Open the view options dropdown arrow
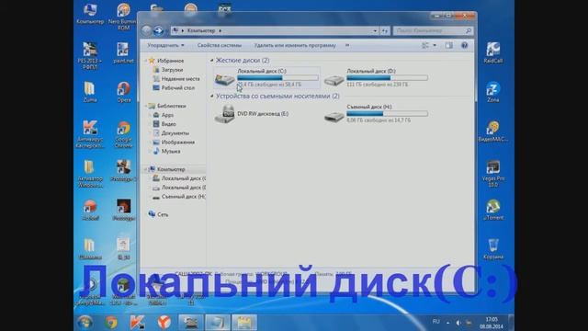588x331 pixels. (x=435, y=45)
